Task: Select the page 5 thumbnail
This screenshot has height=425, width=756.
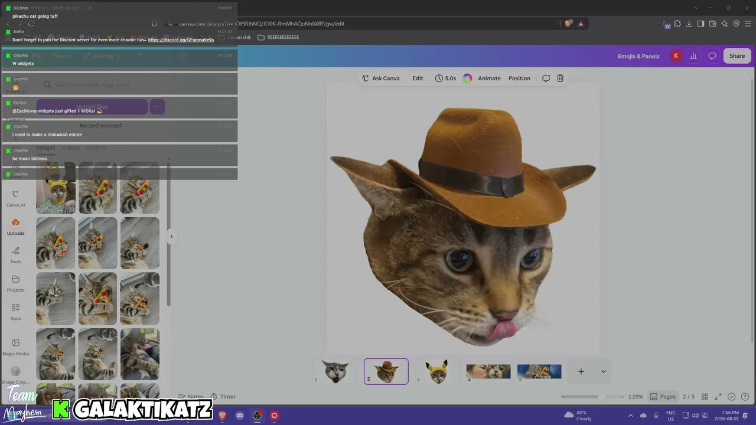Action: [539, 371]
